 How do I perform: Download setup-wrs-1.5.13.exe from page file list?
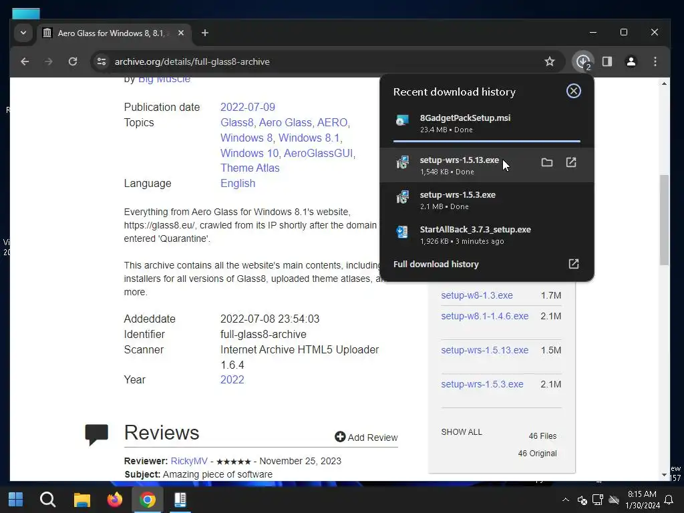(485, 350)
